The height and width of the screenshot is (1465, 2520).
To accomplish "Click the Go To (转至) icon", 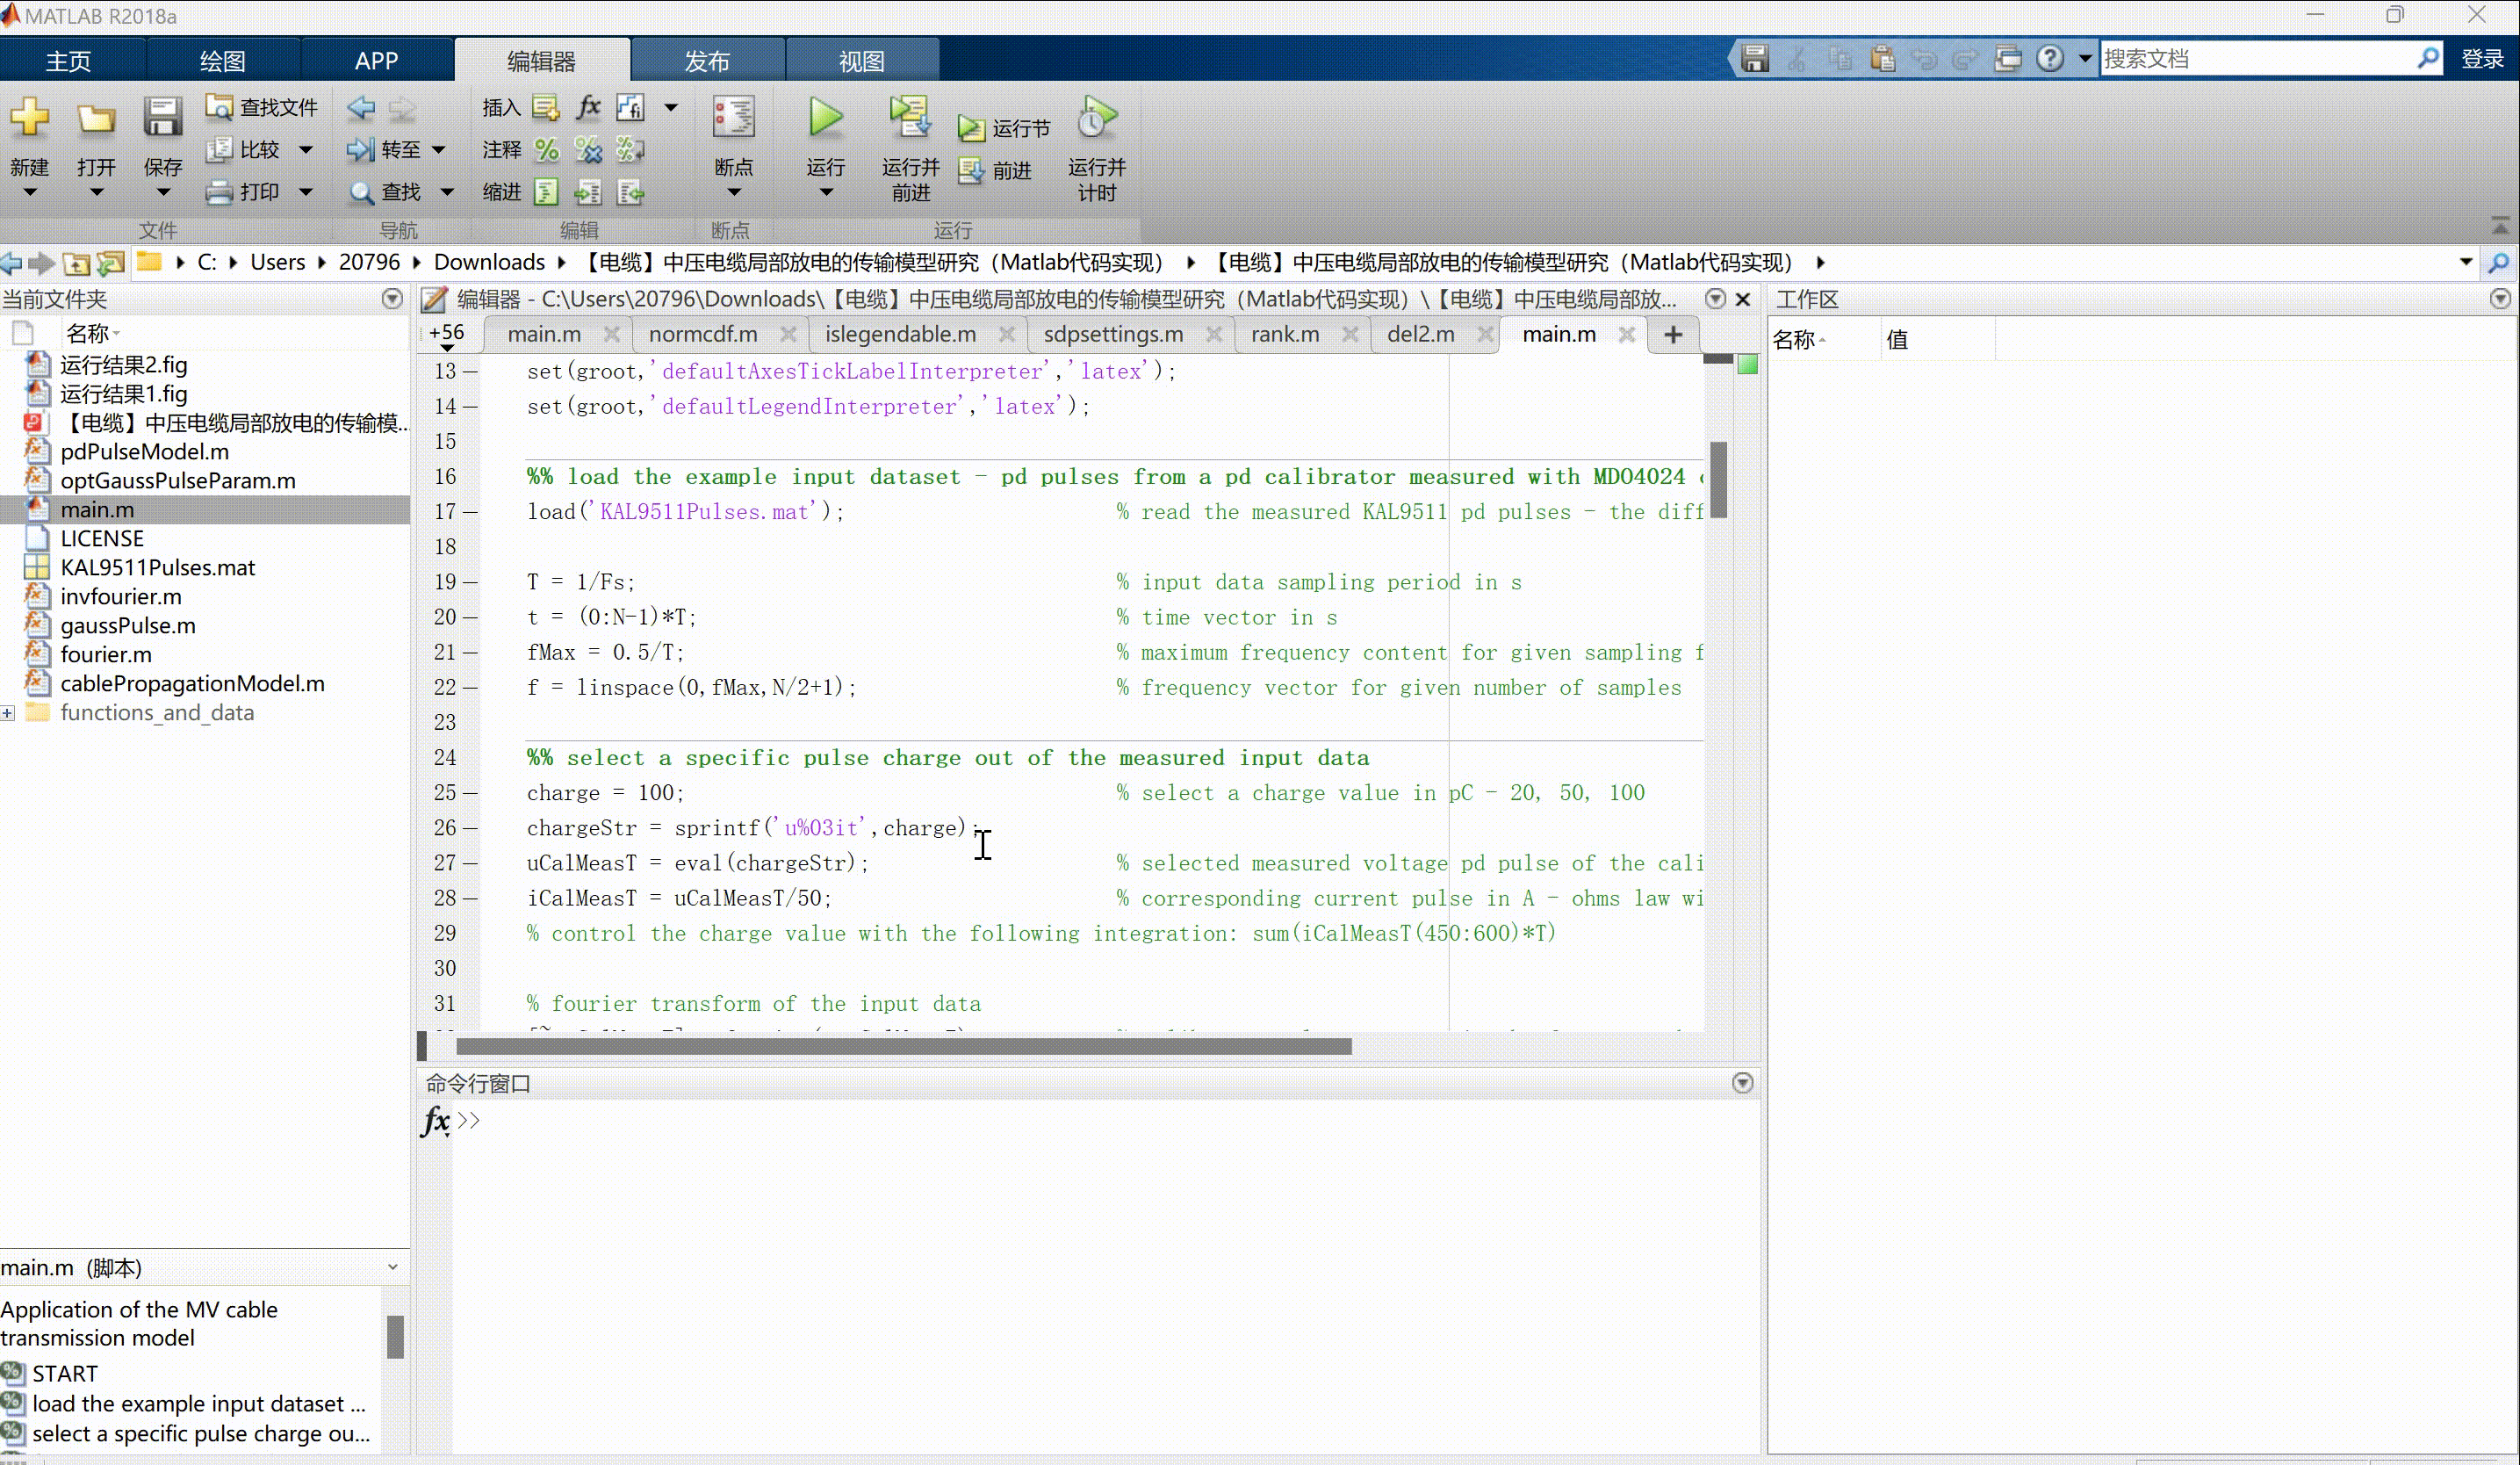I will point(360,149).
